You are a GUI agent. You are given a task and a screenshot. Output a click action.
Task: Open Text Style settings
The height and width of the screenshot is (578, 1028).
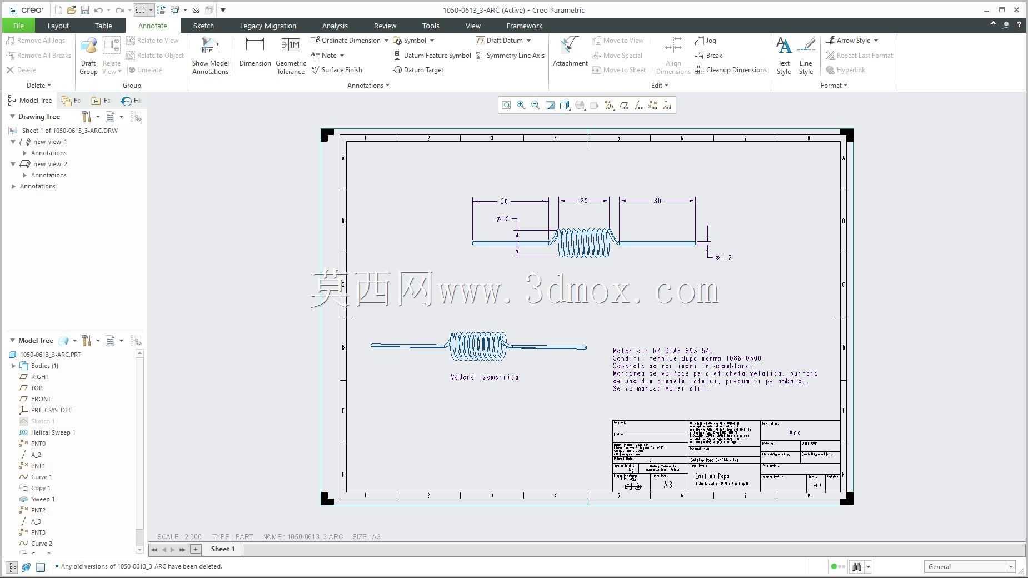tap(784, 56)
